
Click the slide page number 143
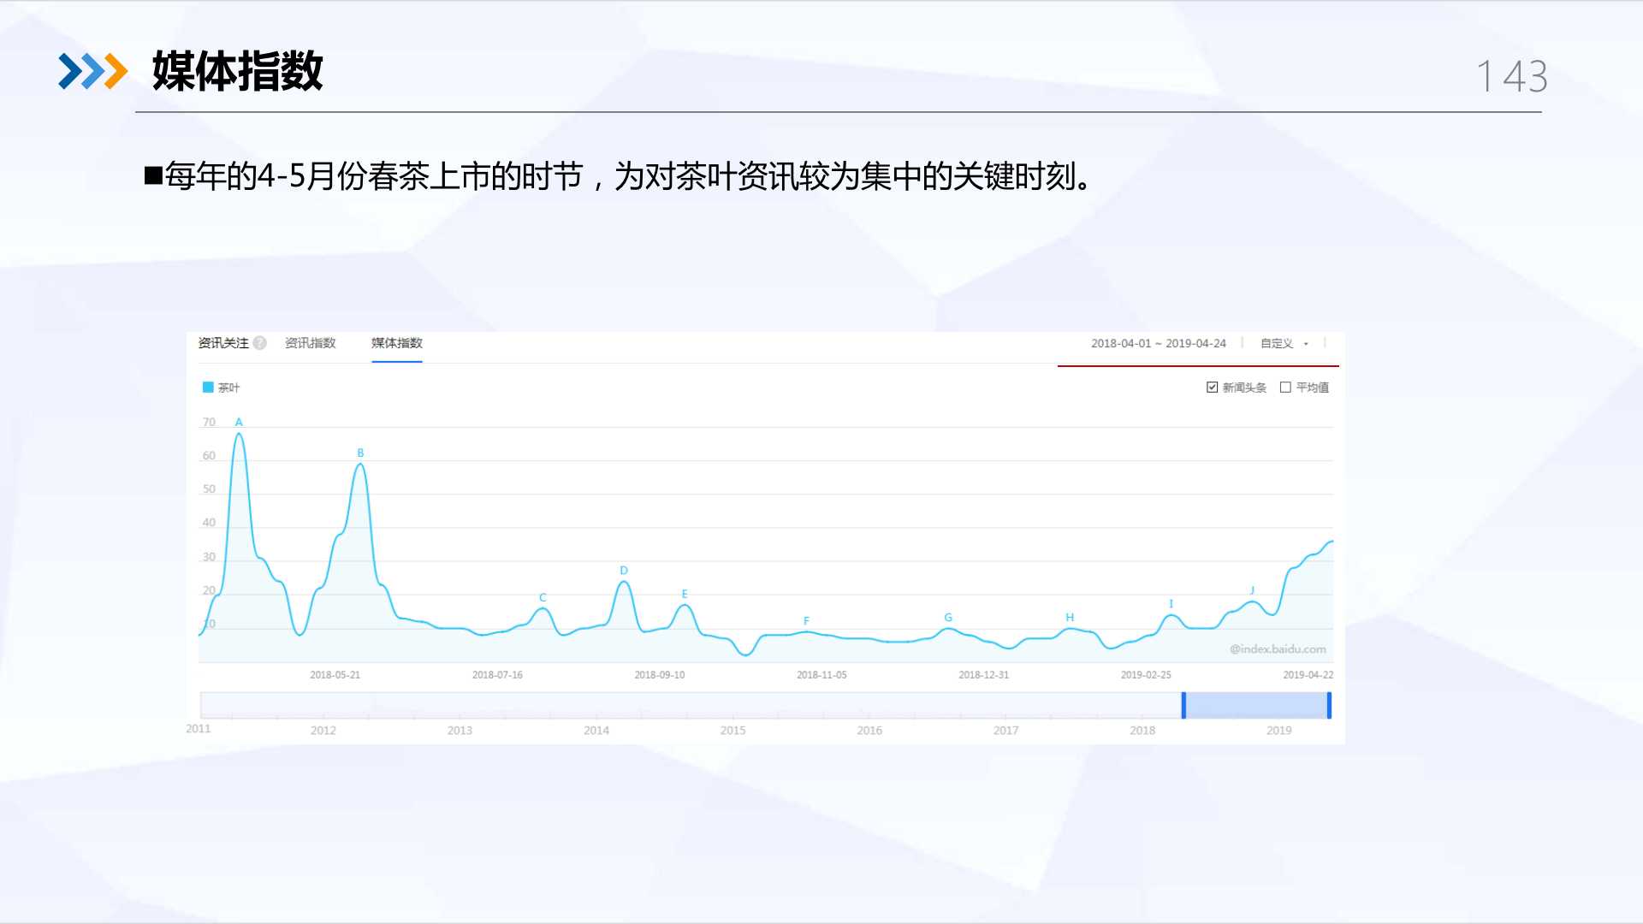1512,76
